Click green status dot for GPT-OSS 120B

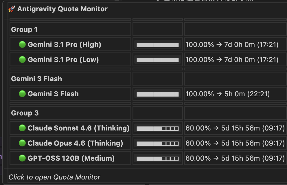click(22, 158)
